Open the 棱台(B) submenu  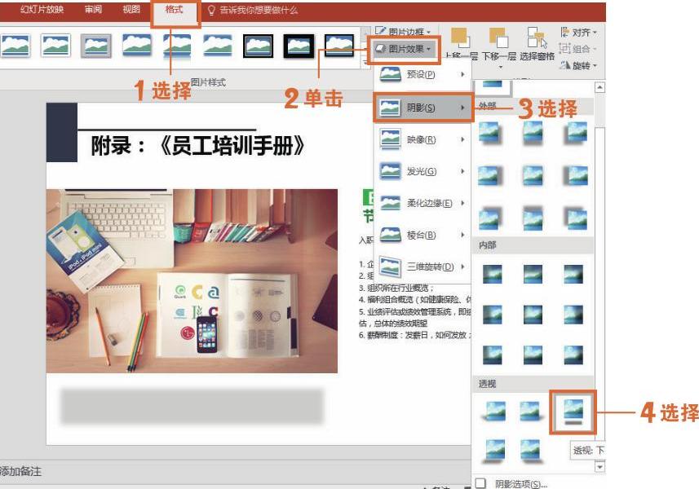click(x=422, y=235)
